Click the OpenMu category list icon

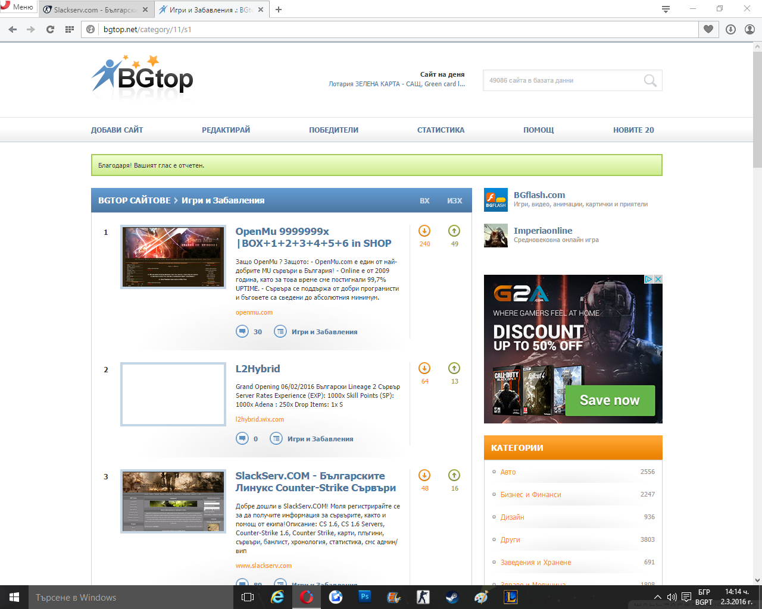pos(280,331)
